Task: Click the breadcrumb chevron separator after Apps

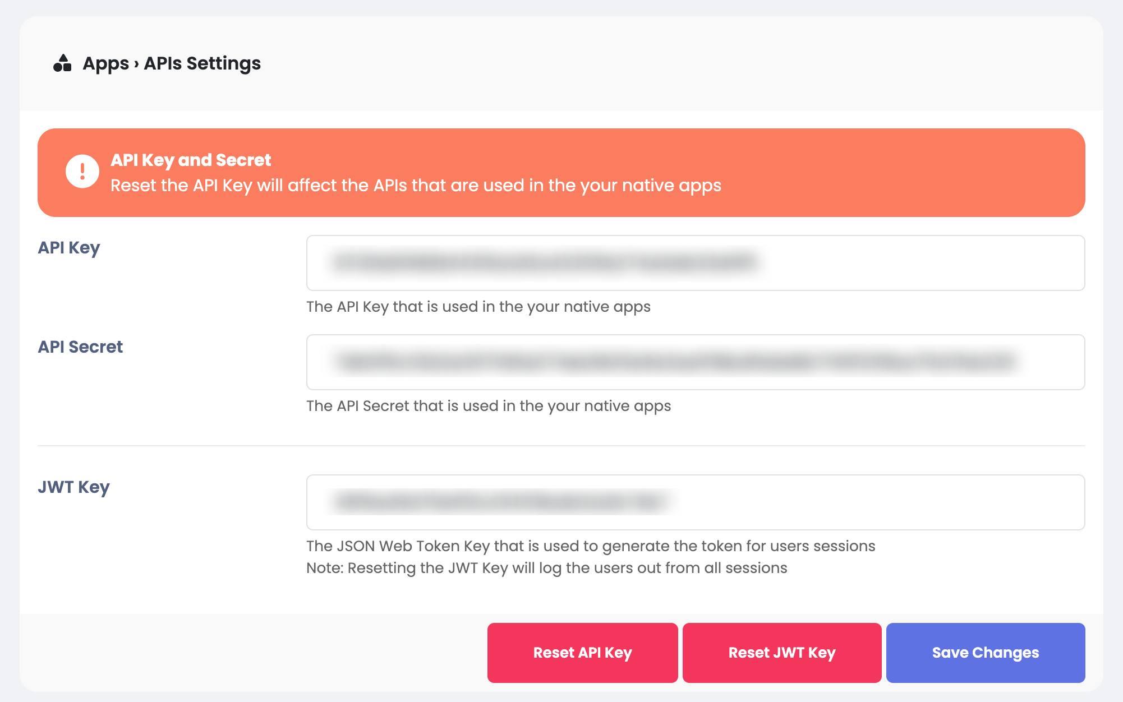Action: (136, 64)
